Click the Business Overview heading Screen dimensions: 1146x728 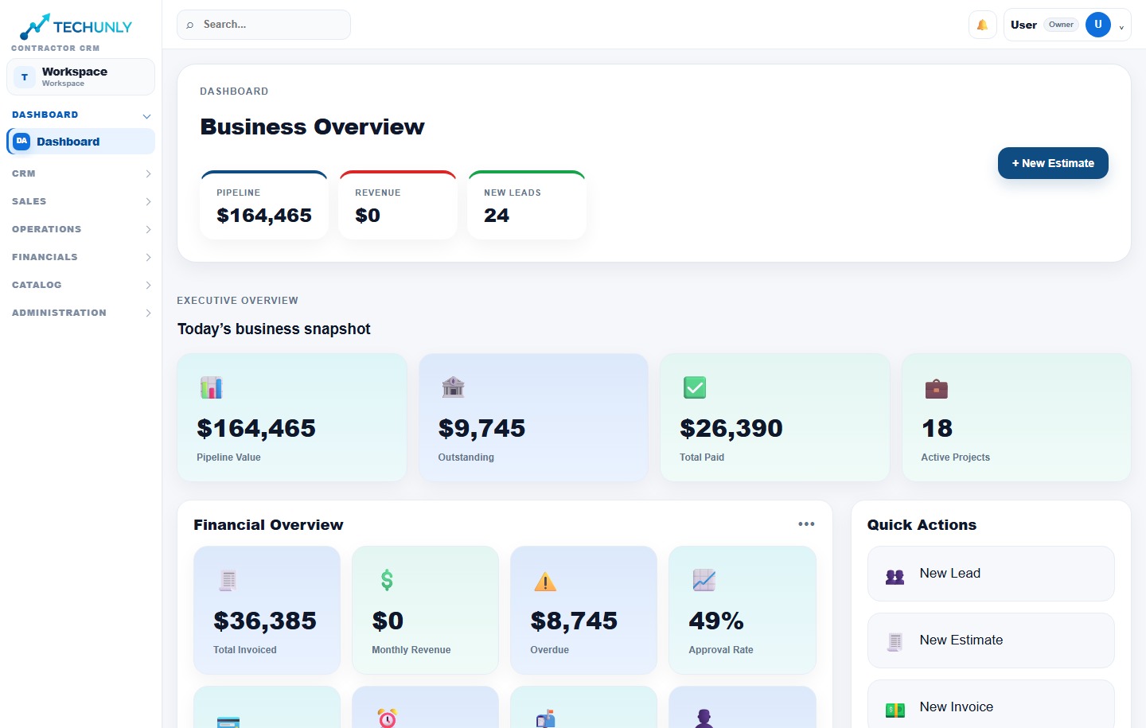point(312,127)
